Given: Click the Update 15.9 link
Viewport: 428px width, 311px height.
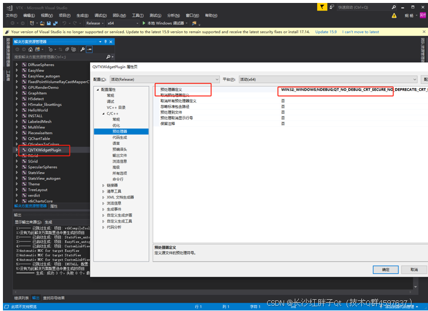Looking at the screenshot, I should coord(326,32).
